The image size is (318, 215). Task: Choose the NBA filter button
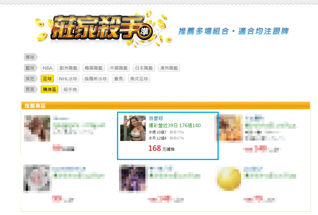(48, 68)
